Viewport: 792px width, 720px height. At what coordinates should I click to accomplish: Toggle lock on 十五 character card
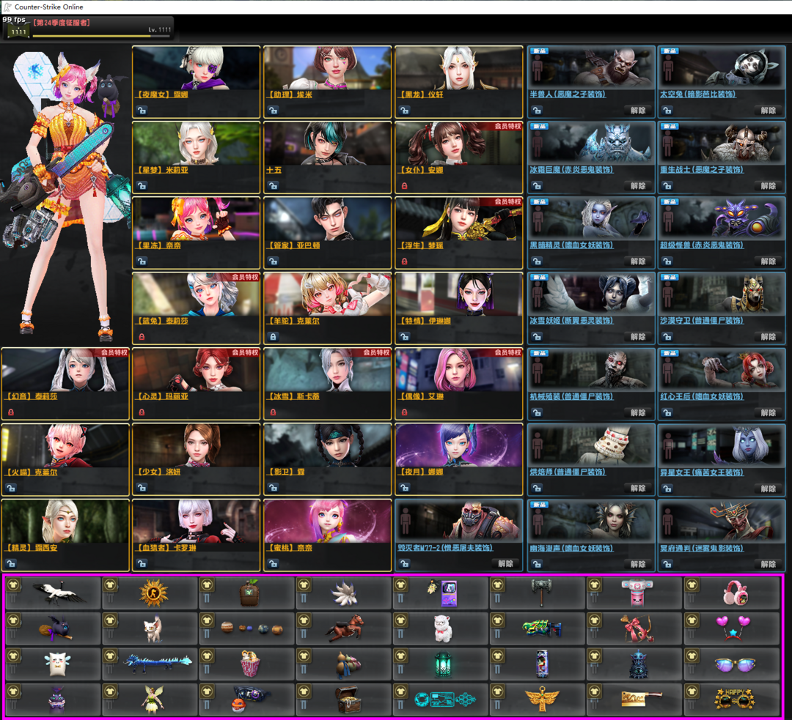274,185
